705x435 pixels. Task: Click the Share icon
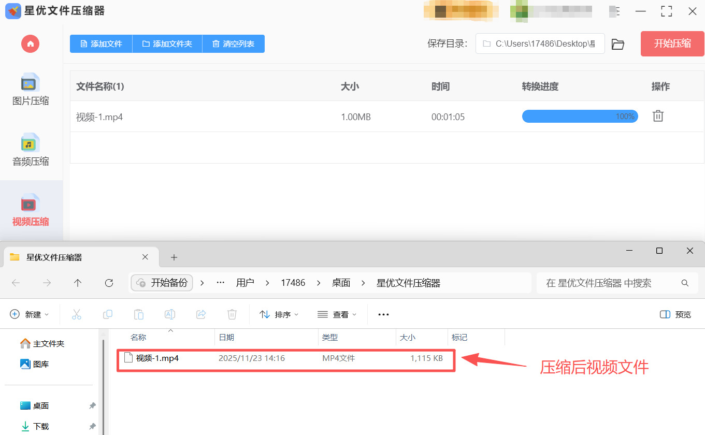[201, 314]
